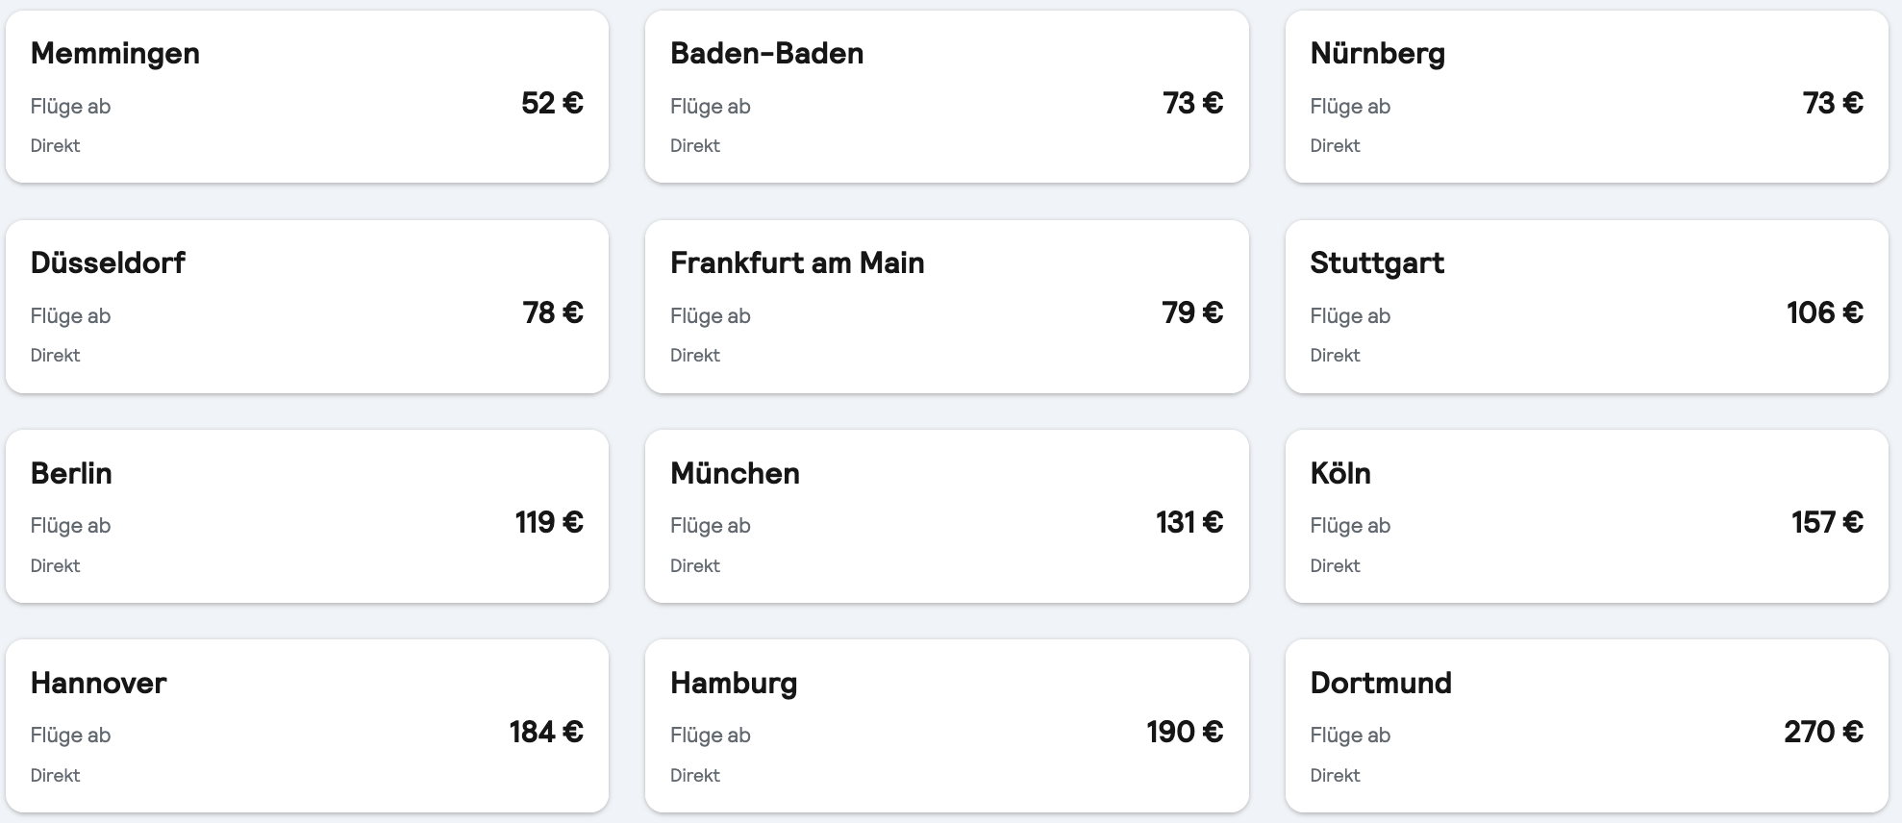This screenshot has width=1902, height=823.
Task: Click the 119 € Berlin price
Action: tap(549, 522)
